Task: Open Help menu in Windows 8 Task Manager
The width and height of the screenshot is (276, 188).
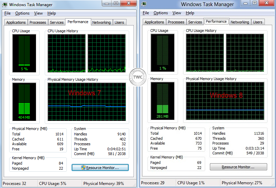Action: coord(190,13)
